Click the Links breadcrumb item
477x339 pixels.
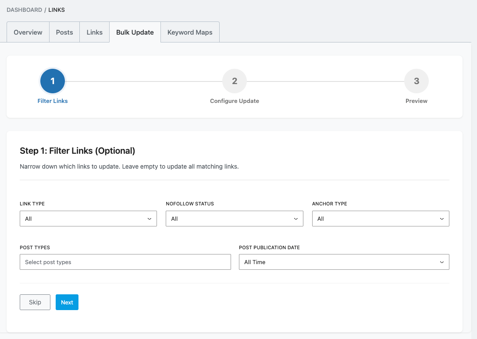[x=57, y=10]
